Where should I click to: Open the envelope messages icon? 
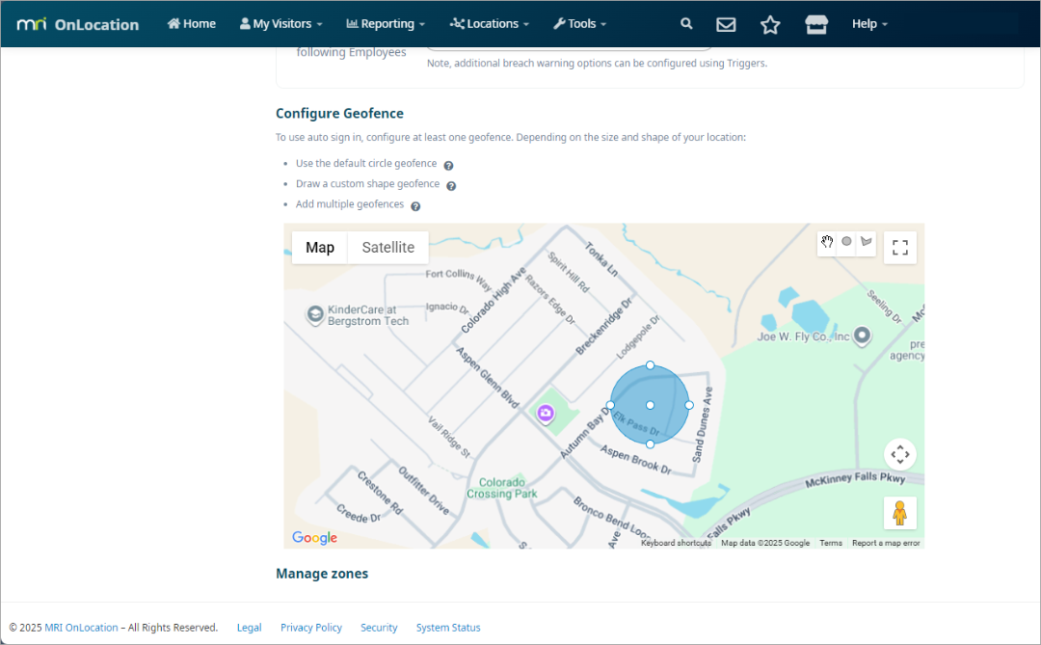click(726, 24)
